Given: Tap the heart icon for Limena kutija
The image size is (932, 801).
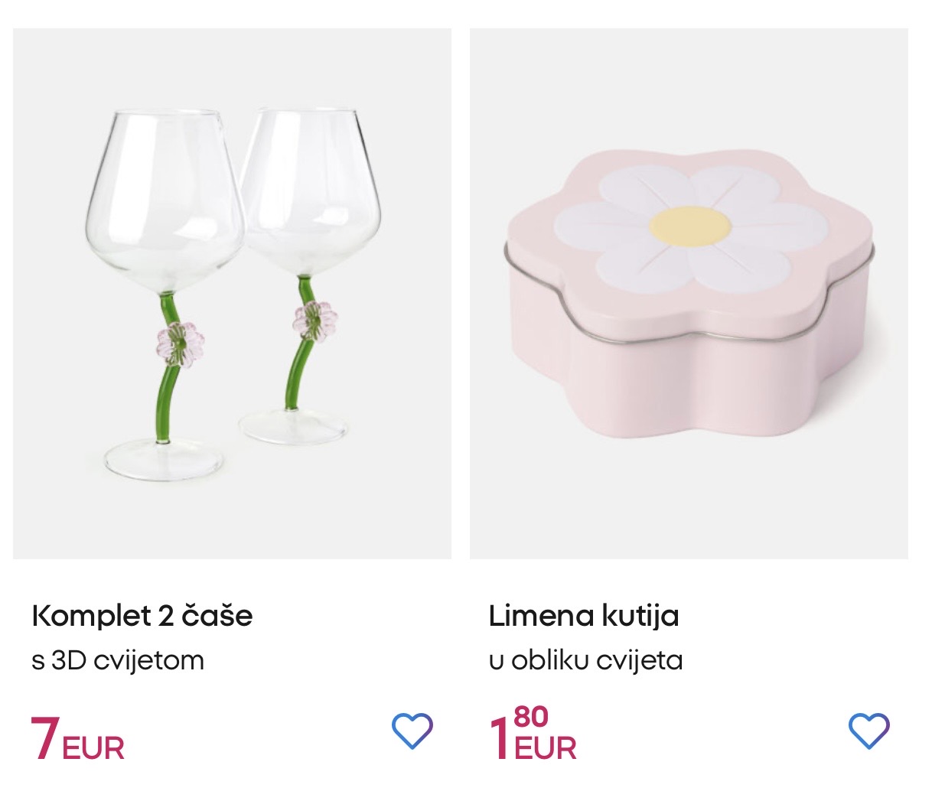Looking at the screenshot, I should pos(869,731).
